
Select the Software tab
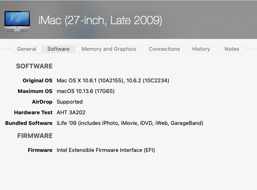tap(58, 49)
